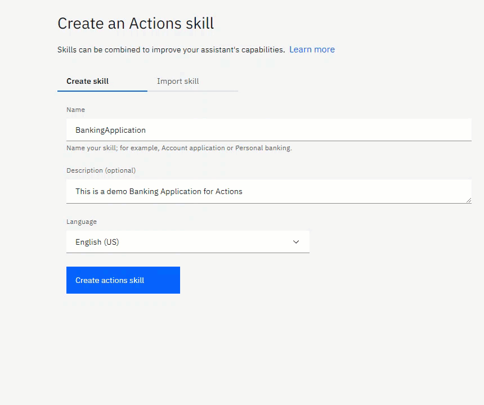The height and width of the screenshot is (405, 484).
Task: Click the skill name hint text
Action: click(x=179, y=148)
